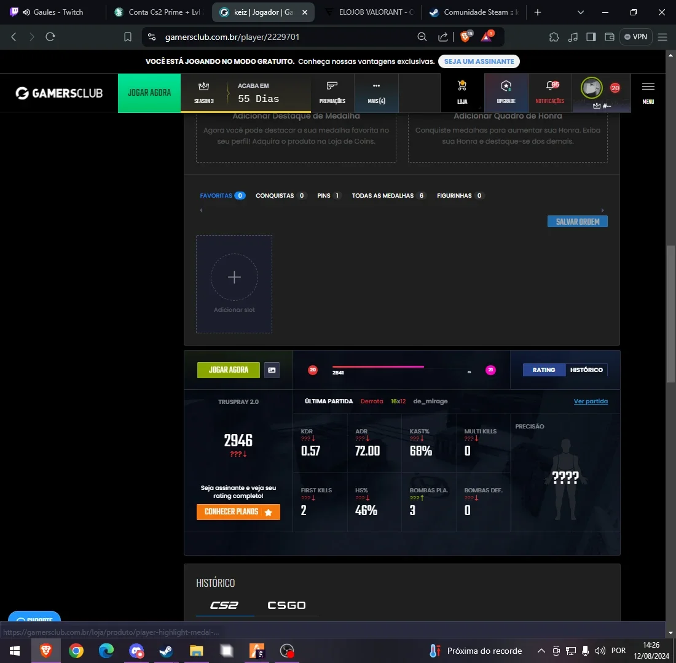Viewport: 676px width, 663px height.
Task: Click Seja um Assinante button
Action: point(479,61)
